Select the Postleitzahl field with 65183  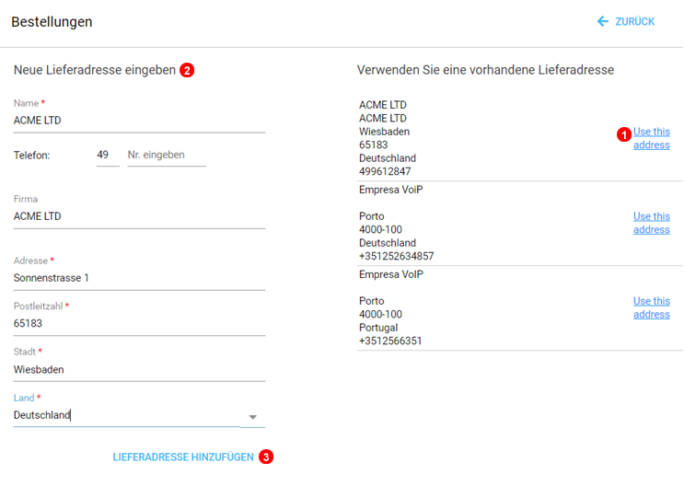point(138,323)
